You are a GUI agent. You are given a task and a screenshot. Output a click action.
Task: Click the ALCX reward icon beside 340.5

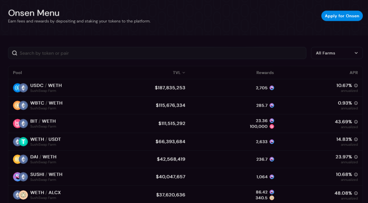272,198
